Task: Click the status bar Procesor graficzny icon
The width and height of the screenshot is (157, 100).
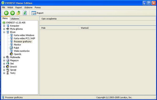Action: click(3, 97)
